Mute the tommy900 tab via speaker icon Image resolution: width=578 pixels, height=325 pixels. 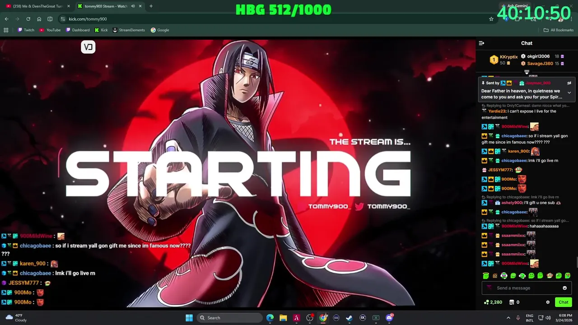133,6
